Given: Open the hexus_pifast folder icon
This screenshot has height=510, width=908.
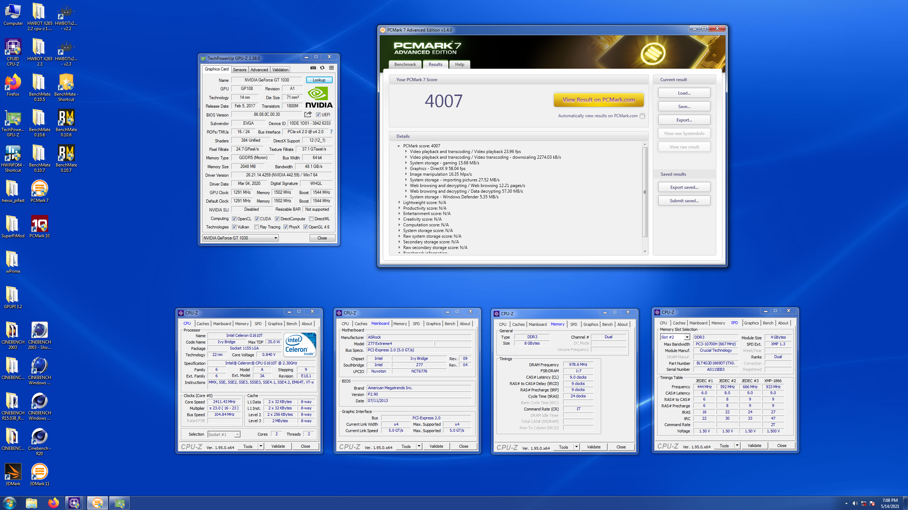Looking at the screenshot, I should [13, 191].
